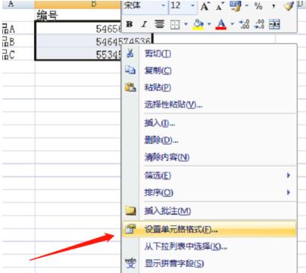Select 清除内容(N) menu entry
The width and height of the screenshot is (306, 273).
[209, 157]
